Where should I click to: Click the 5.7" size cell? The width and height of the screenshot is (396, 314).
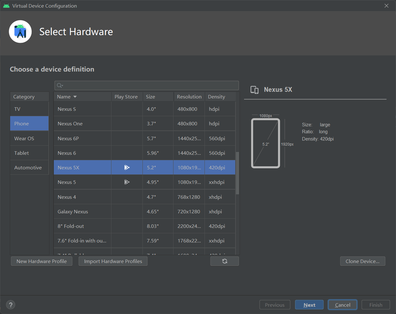158,138
